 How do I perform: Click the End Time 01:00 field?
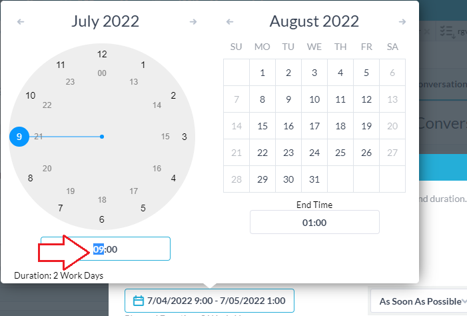(x=314, y=223)
